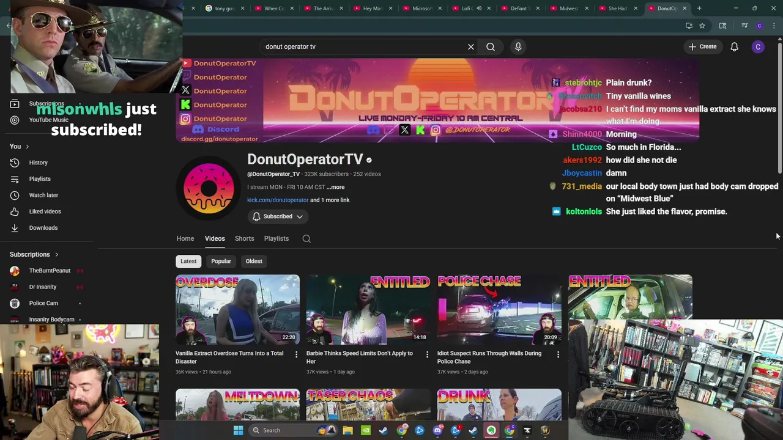Open Dr Insanity subscription channel
This screenshot has width=783, height=440.
pyautogui.click(x=42, y=287)
